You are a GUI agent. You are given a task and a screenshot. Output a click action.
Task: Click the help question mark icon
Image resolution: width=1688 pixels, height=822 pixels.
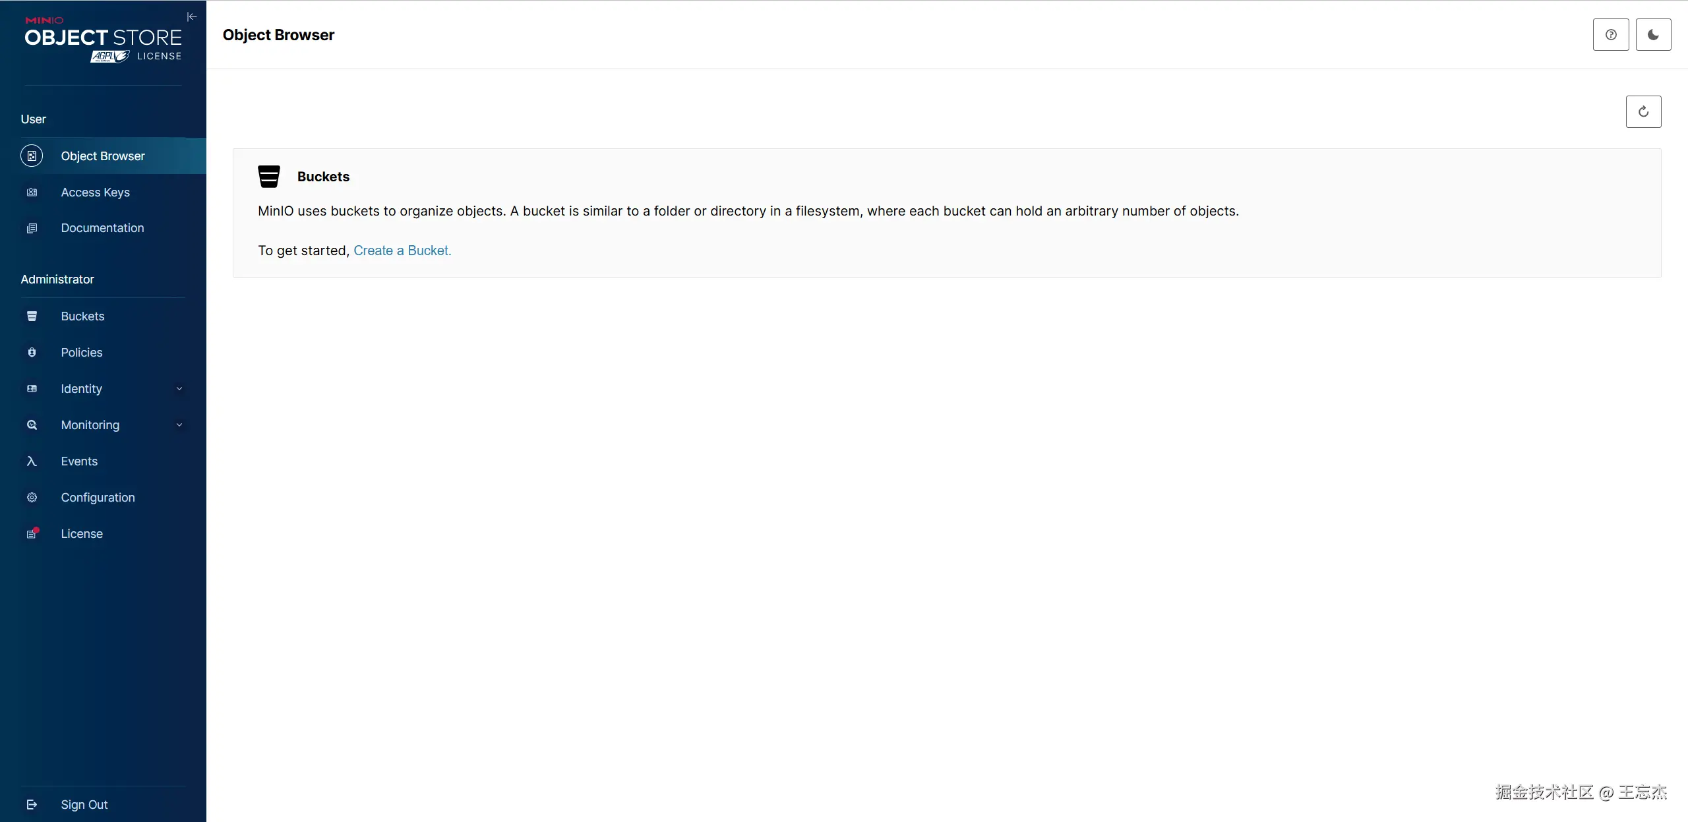click(1611, 35)
